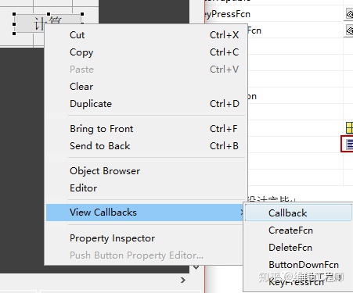The width and height of the screenshot is (353, 293).
Task: Click the greyed-out Paste entry
Action: 146,70
